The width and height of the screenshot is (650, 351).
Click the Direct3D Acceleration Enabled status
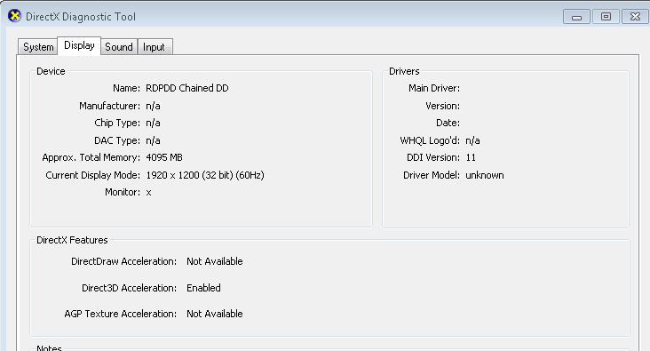[203, 288]
